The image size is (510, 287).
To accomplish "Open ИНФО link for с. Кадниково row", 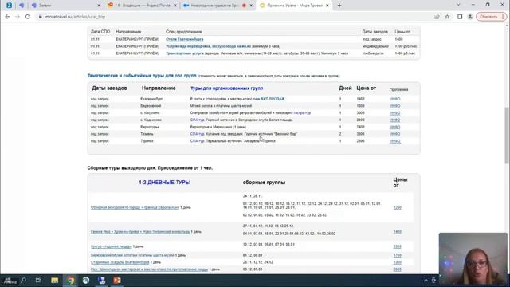I will [395, 120].
